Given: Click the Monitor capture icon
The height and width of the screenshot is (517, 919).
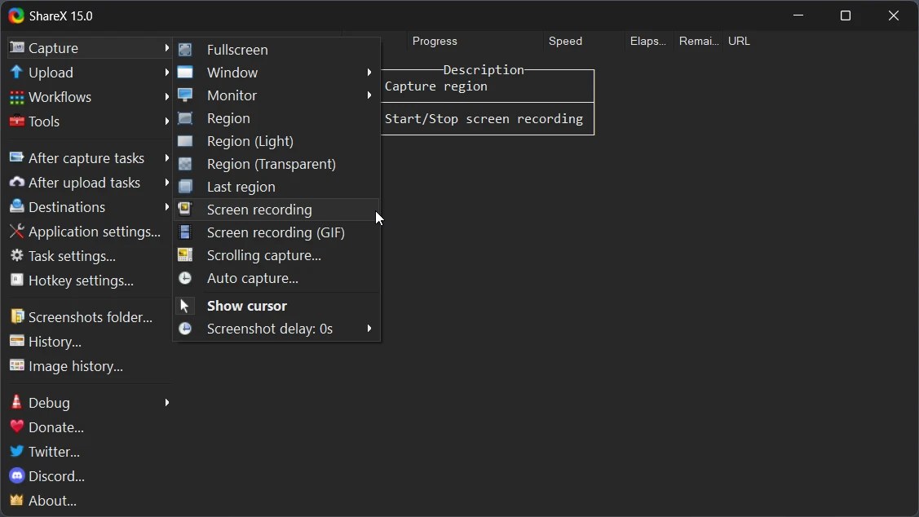Looking at the screenshot, I should 185,95.
